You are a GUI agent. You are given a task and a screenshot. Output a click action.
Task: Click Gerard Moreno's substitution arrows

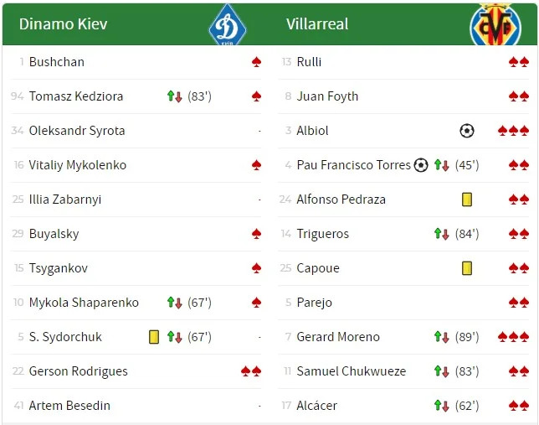[442, 337]
